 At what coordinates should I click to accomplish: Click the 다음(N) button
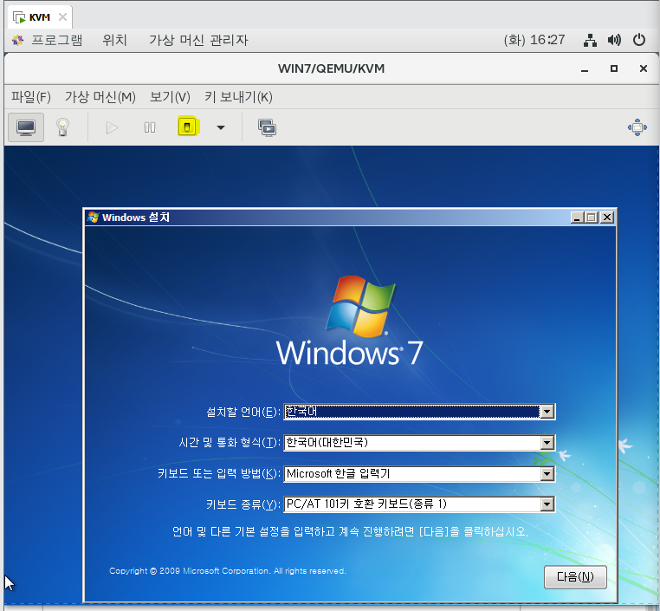point(575,576)
